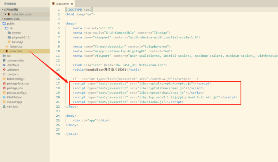Screen dimensions: 278x162
Task: Collapse the public folder
Action: click(x=25, y=24)
